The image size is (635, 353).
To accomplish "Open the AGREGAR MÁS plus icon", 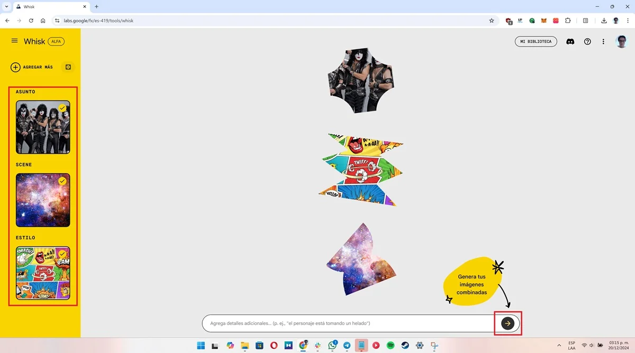I will 15,67.
